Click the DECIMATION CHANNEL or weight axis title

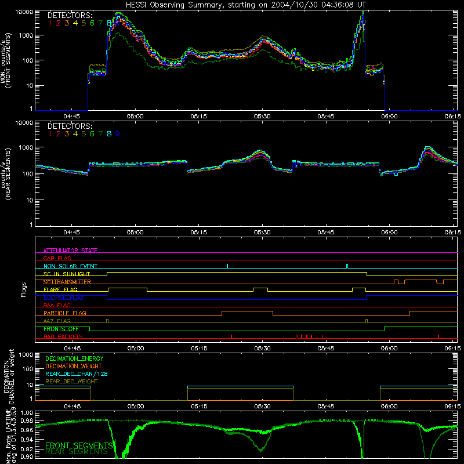coord(9,376)
